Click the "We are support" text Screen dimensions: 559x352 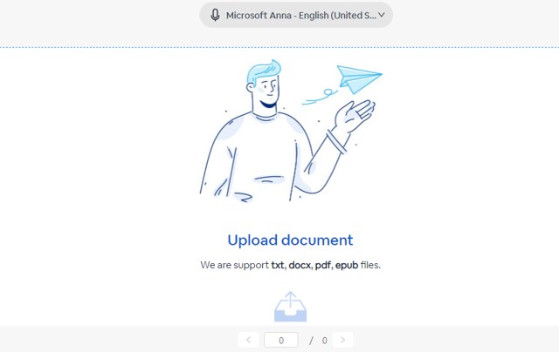coord(234,265)
